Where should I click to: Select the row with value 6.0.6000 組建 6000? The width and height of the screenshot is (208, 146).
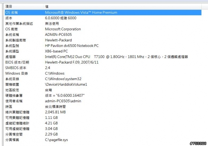point(103,18)
